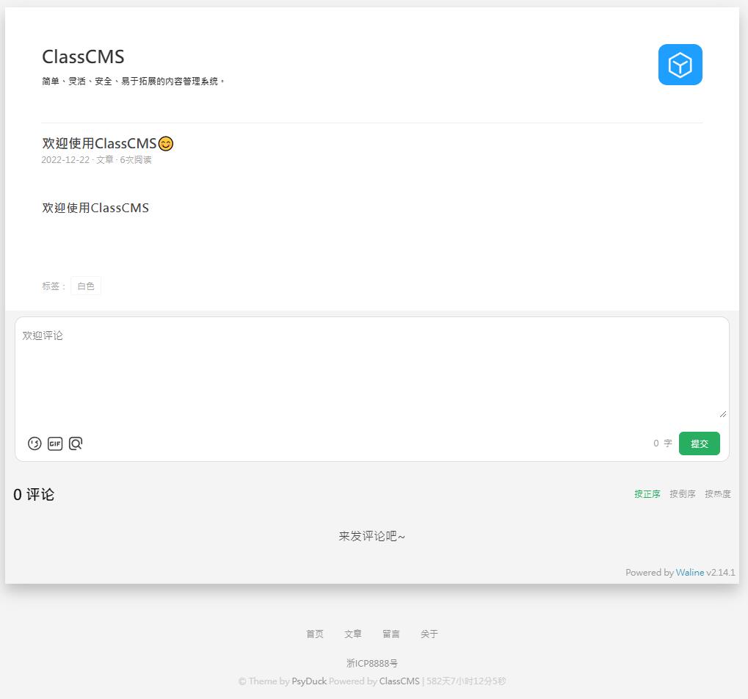The image size is (748, 699).
Task: Open the GIF picker in comment box
Action: [55, 443]
